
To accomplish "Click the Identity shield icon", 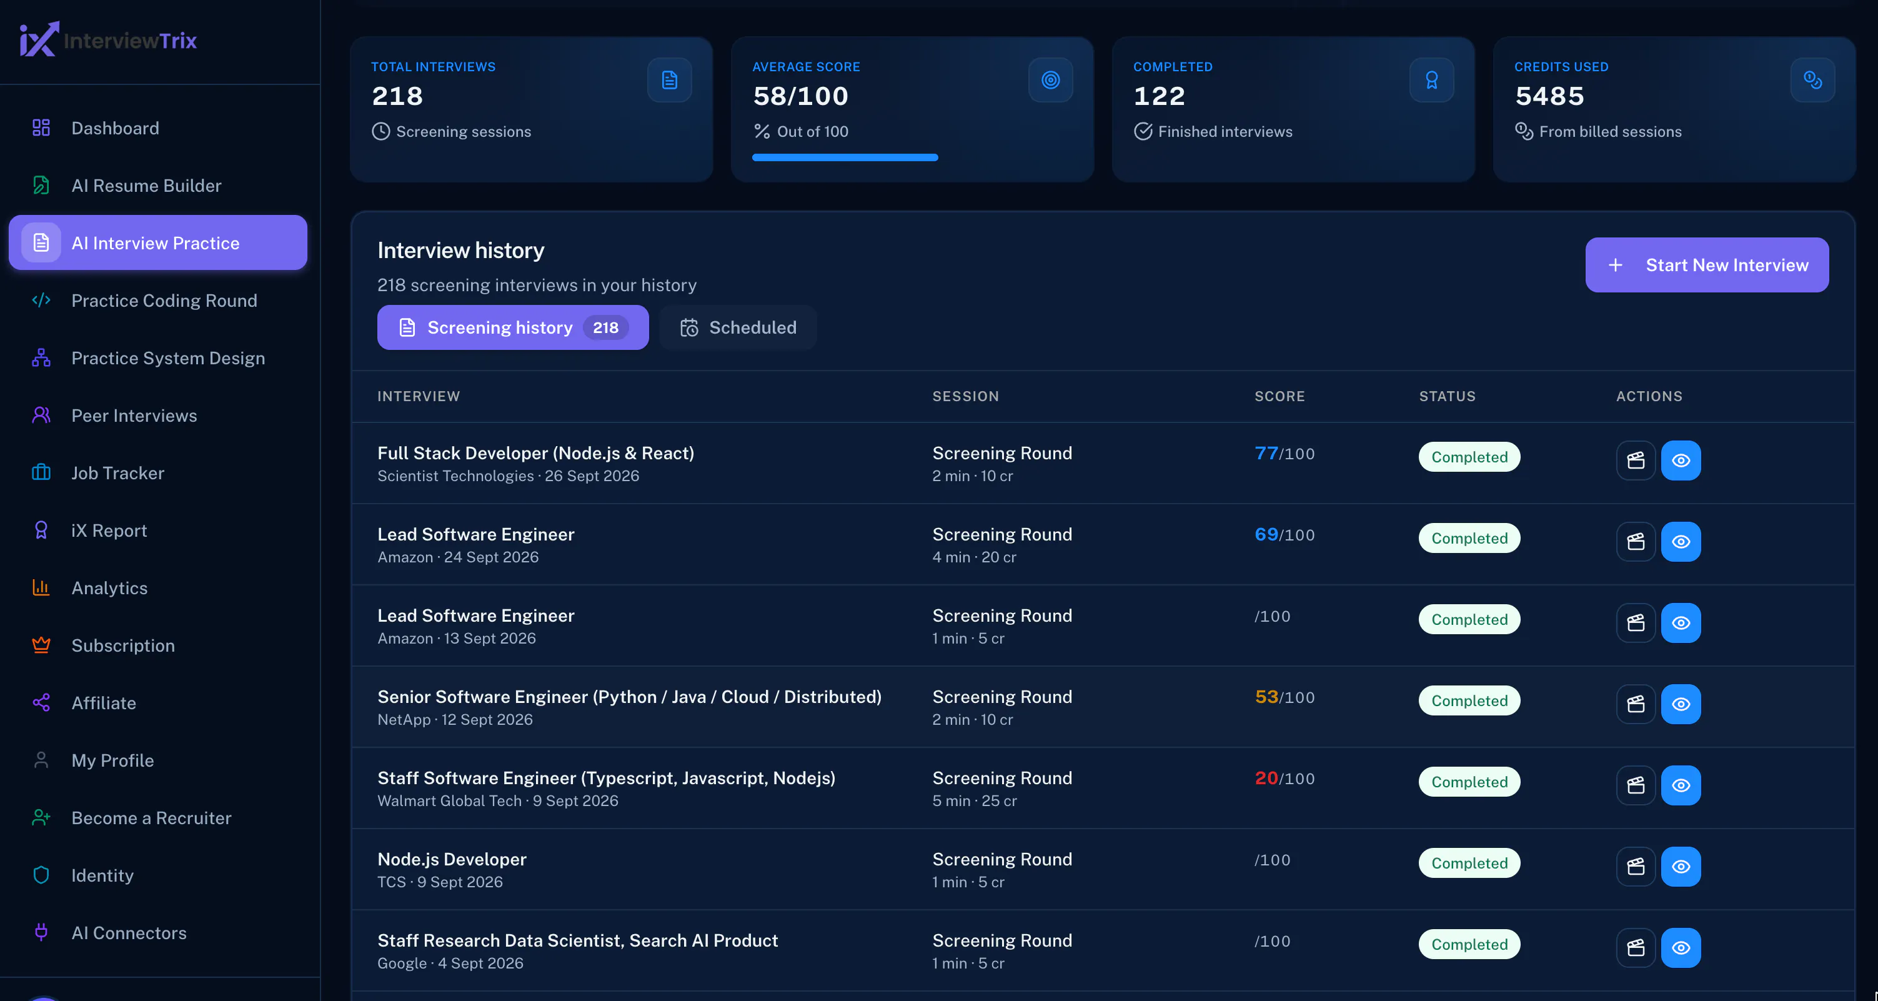I will point(42,875).
